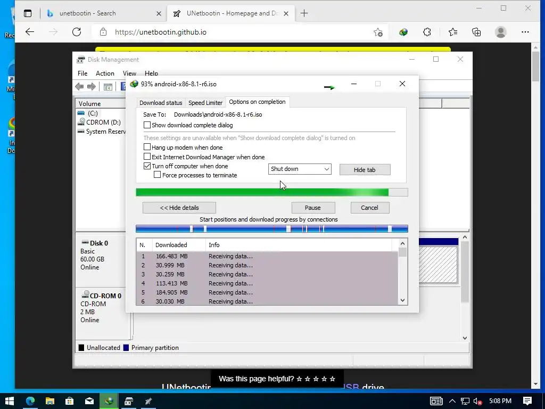The width and height of the screenshot is (545, 409).
Task: Click Internet Download Manager taskbar icon
Action: pos(109,401)
